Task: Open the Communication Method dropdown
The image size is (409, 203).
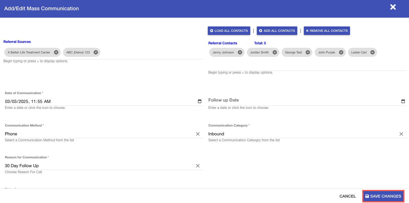Action: [x=97, y=134]
